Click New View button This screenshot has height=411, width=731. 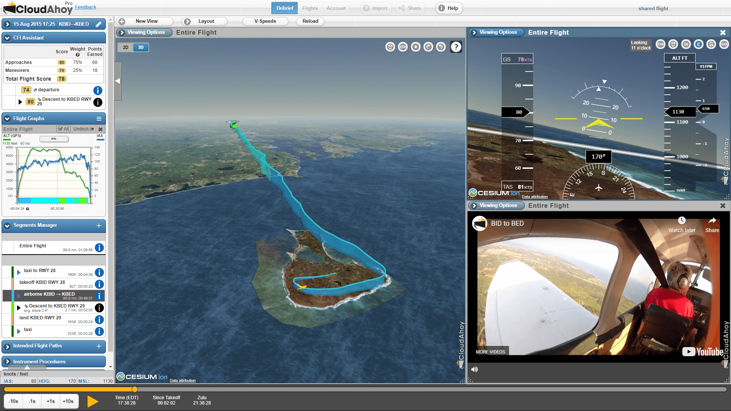(145, 21)
